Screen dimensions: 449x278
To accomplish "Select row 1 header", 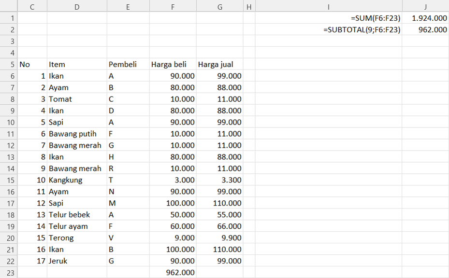I will pos(9,18).
